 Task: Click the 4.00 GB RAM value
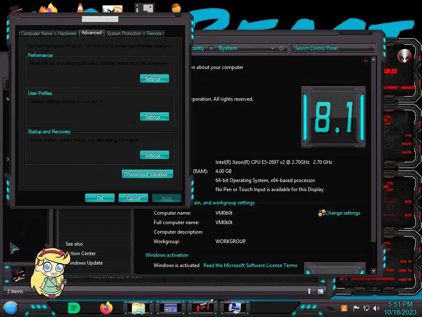point(223,171)
